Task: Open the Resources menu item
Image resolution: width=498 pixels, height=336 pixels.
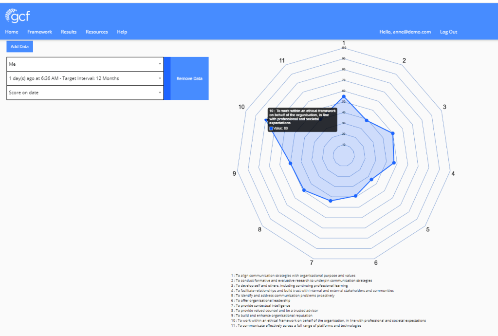Action: click(x=97, y=32)
